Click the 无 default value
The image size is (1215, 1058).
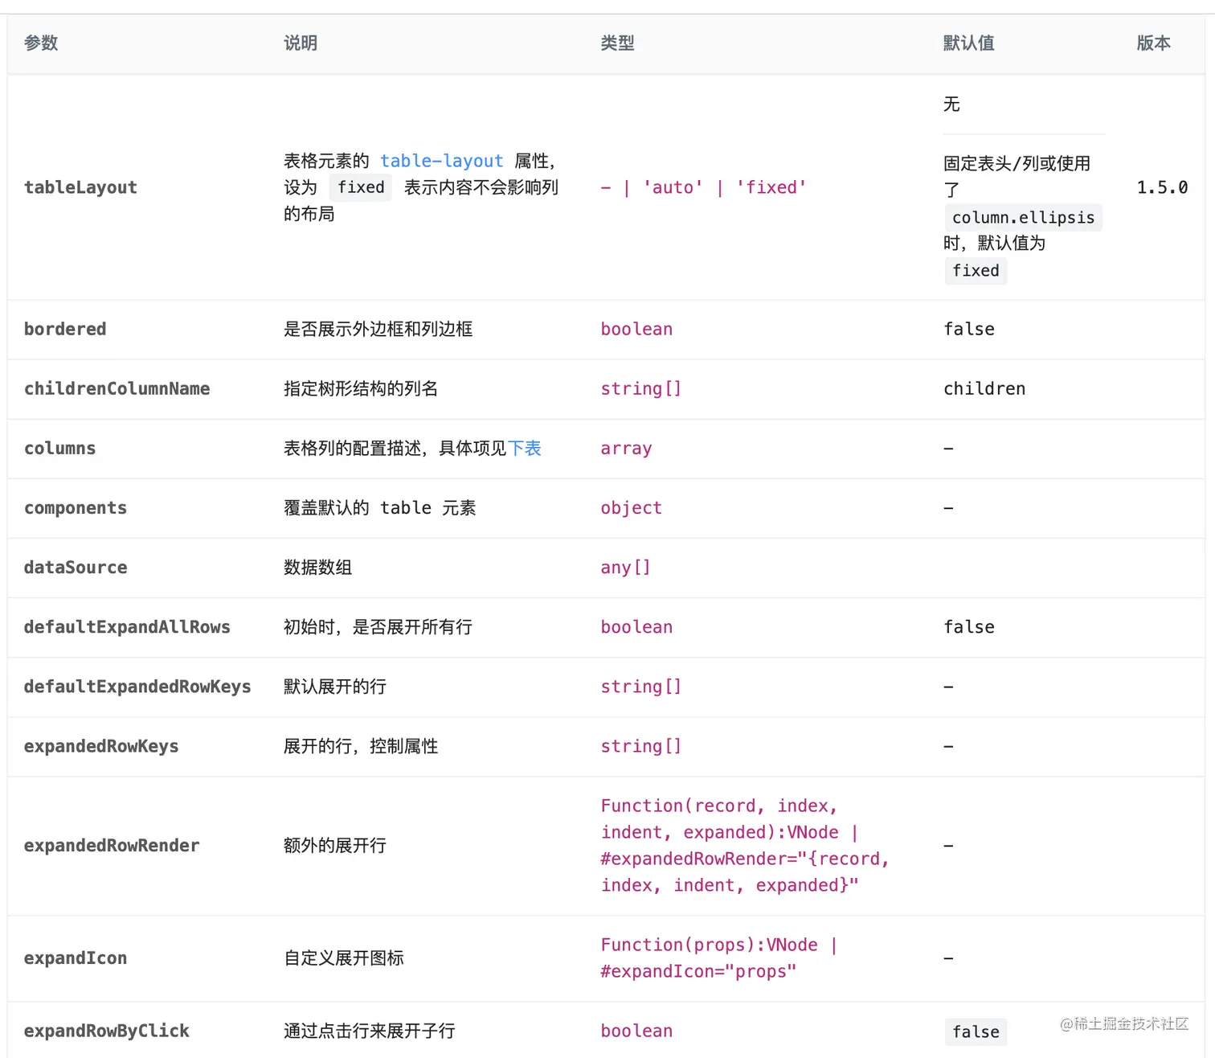(952, 104)
